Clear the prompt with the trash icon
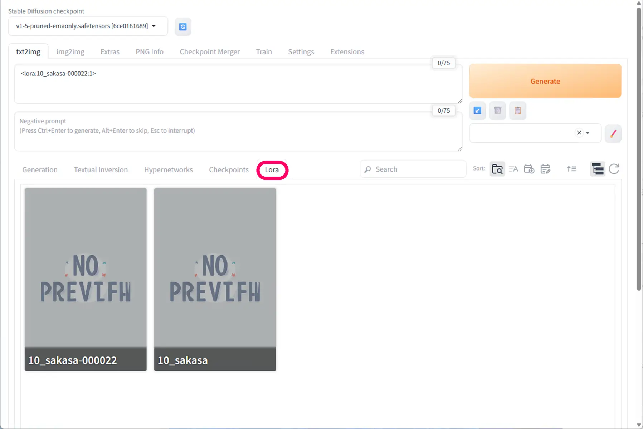 pos(497,110)
